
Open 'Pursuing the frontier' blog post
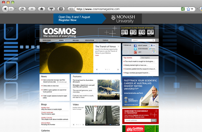(x=48, y=124)
